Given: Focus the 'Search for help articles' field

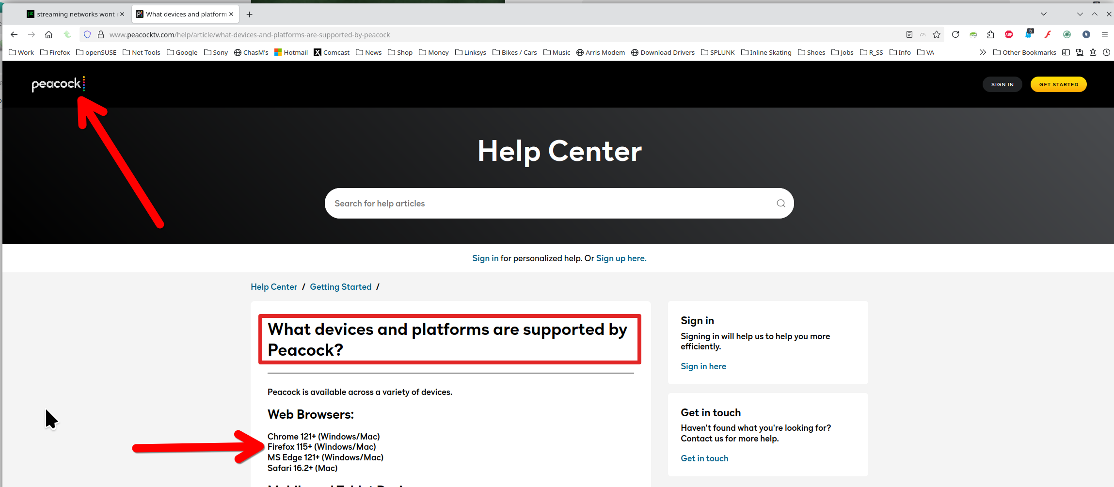Looking at the screenshot, I should click(559, 203).
